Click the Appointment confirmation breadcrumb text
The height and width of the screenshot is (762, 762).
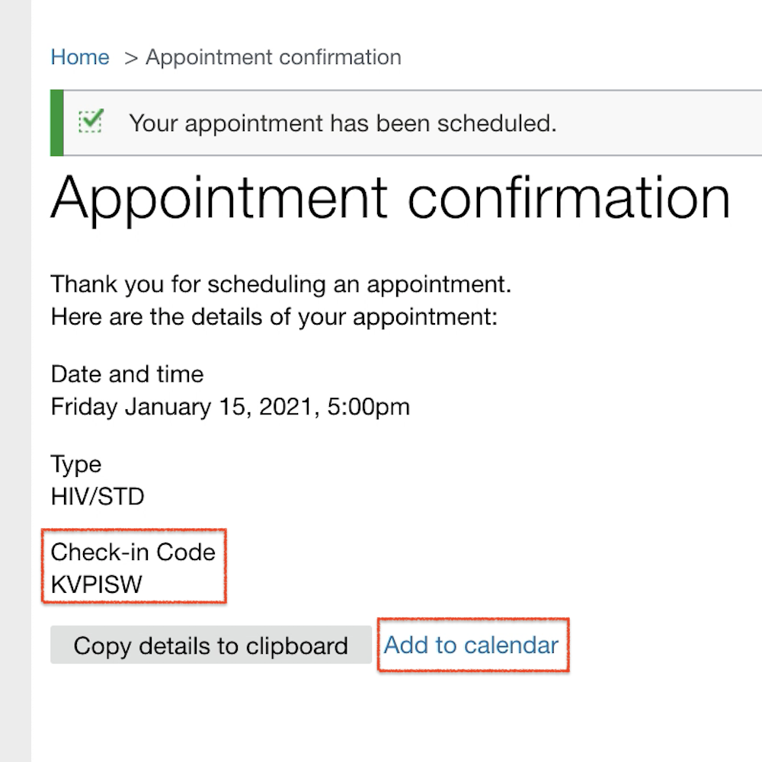coord(274,57)
